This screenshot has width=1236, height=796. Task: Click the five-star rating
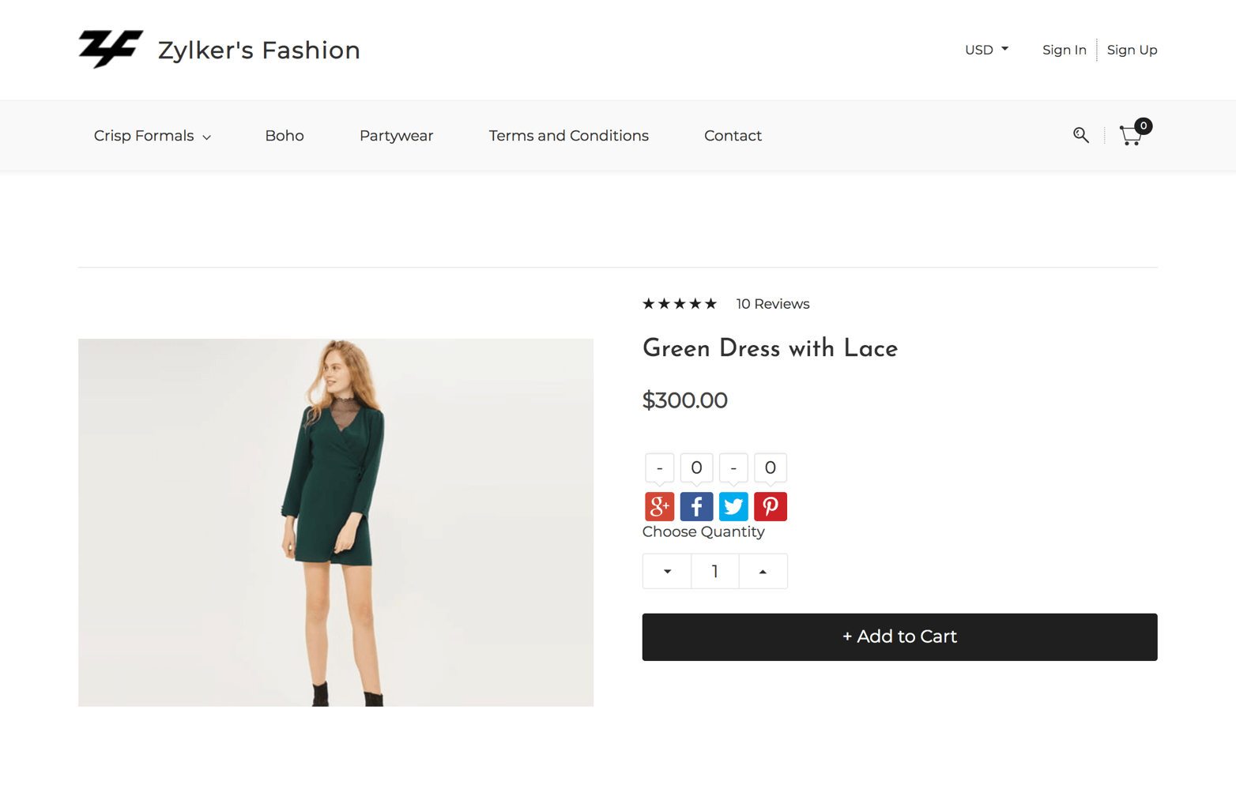(x=680, y=304)
